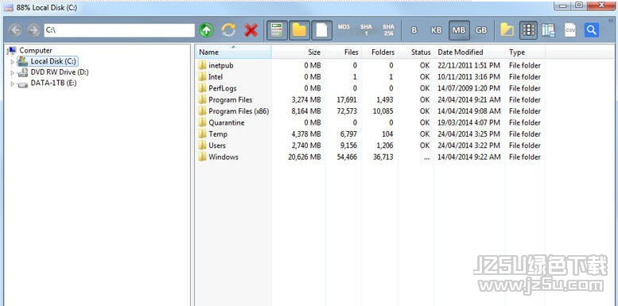The image size is (618, 306).
Task: Select DATA-1TB (E:) in the tree
Action: pos(53,83)
